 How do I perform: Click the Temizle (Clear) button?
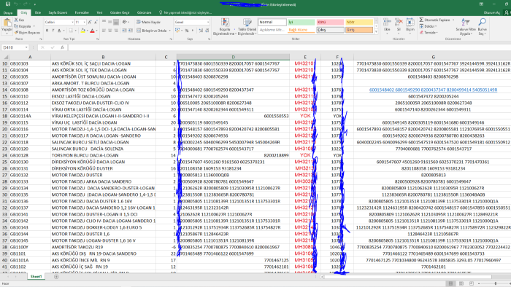[x=429, y=33]
